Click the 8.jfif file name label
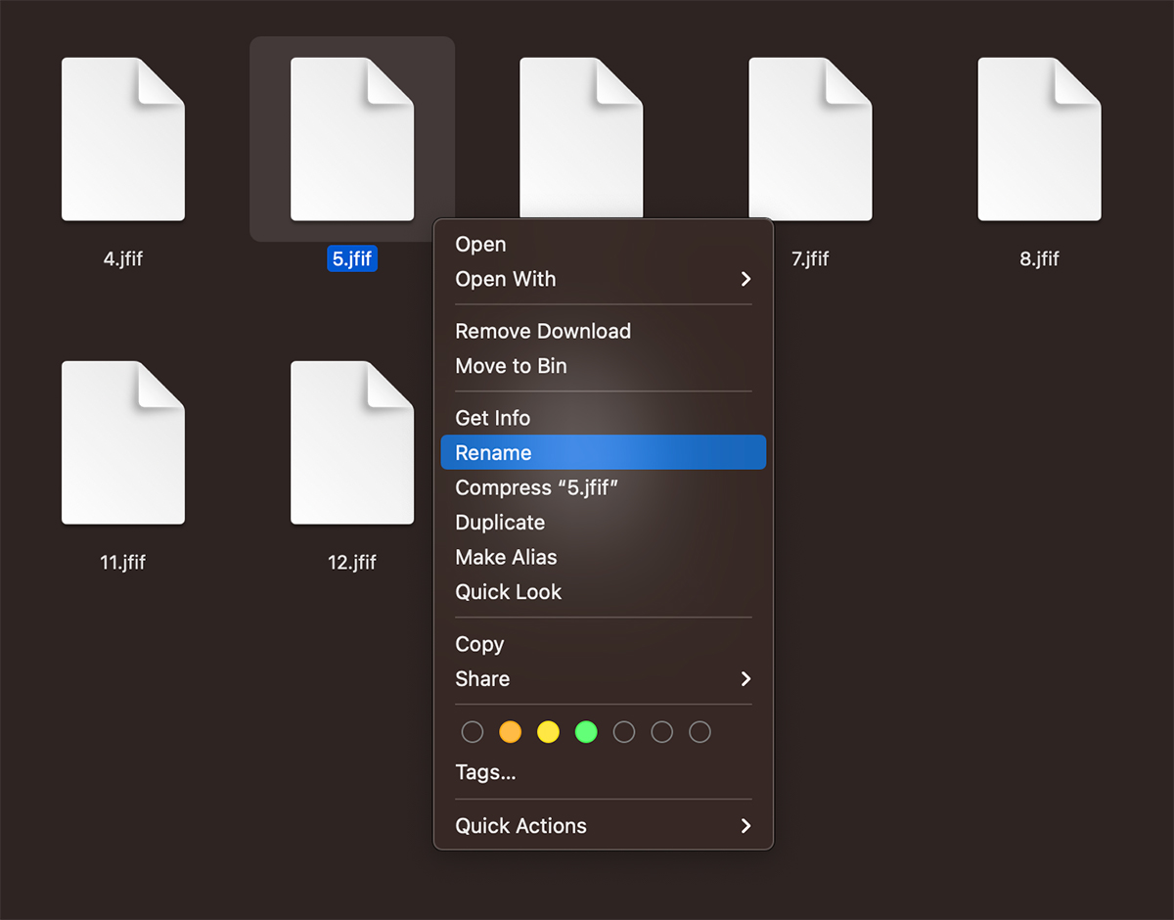This screenshot has height=920, width=1174. point(1039,259)
